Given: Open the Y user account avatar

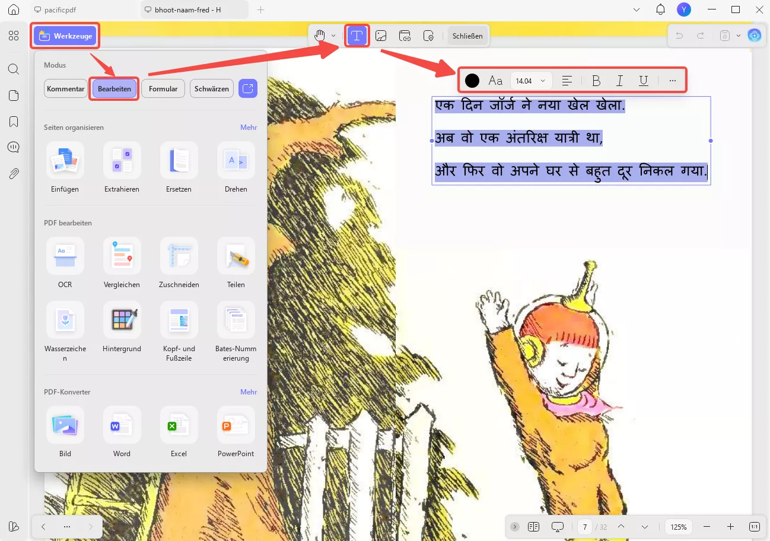Looking at the screenshot, I should tap(684, 9).
